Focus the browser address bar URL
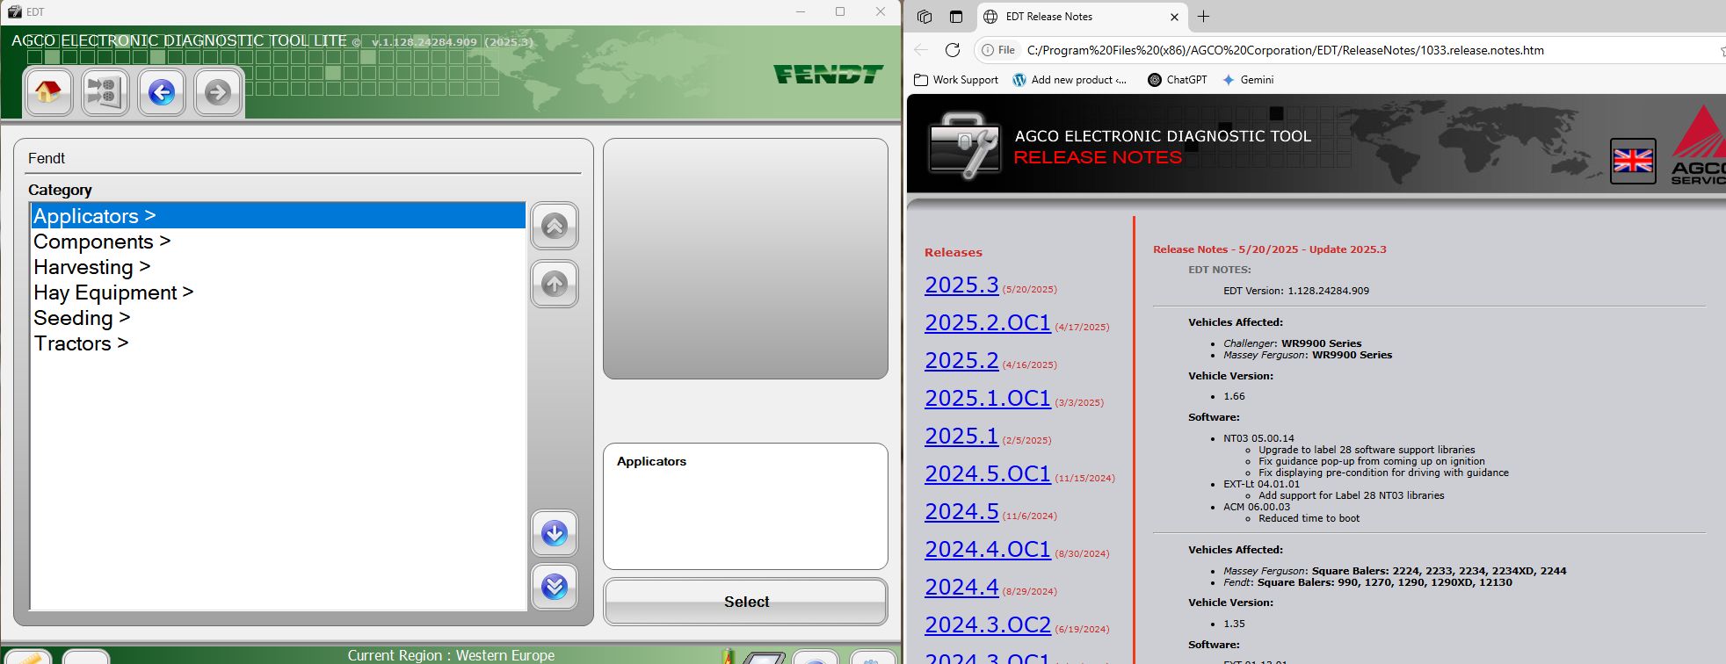 point(1285,50)
